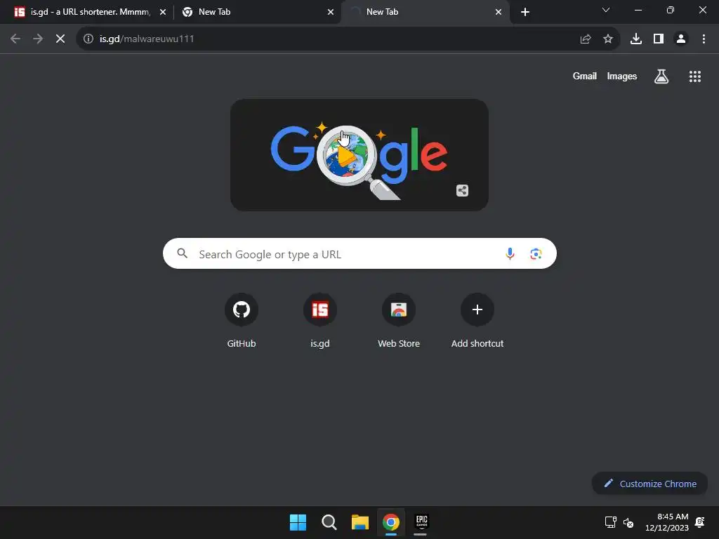Close the active loading New Tab
This screenshot has height=539, width=719.
[x=499, y=12]
